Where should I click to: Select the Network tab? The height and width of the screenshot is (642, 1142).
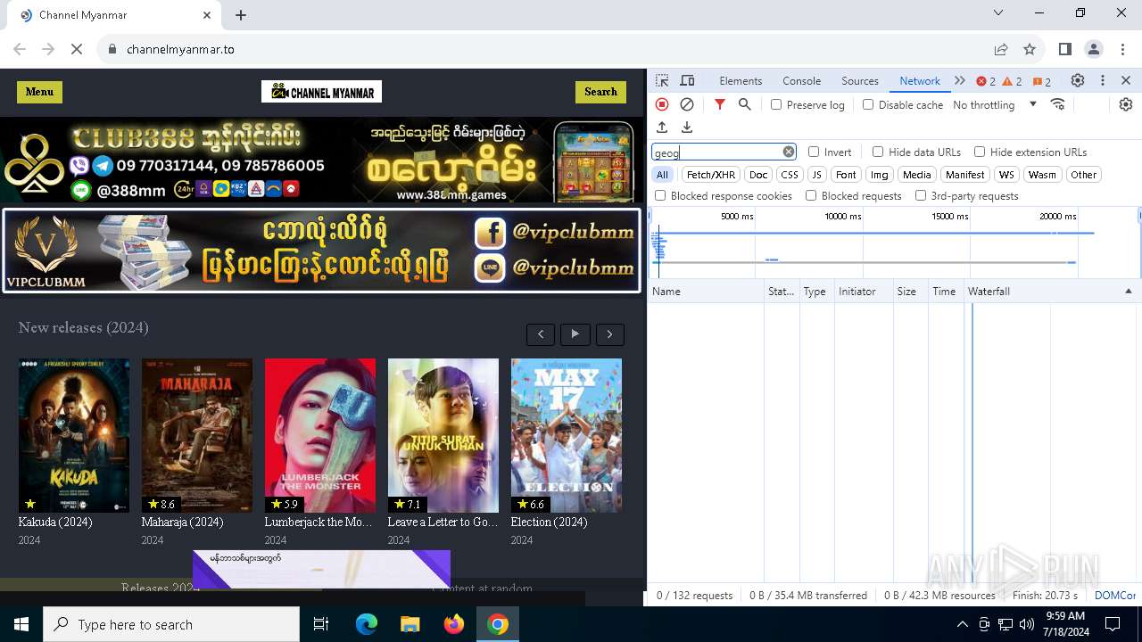[920, 80]
